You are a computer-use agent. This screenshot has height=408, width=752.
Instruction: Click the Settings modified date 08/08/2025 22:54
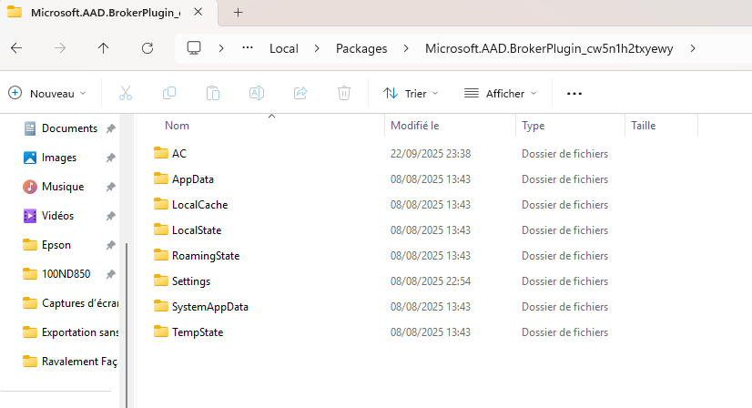[x=431, y=280]
